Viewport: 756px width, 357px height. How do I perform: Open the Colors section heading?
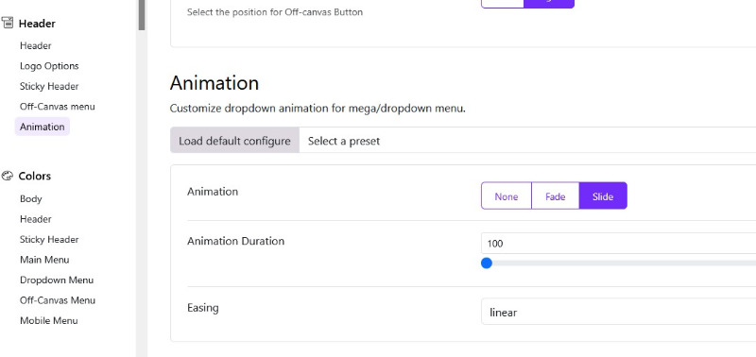click(35, 176)
